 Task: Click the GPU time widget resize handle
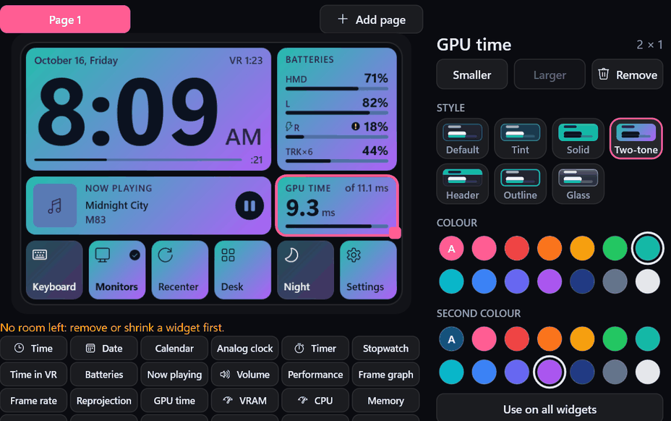[x=395, y=232]
